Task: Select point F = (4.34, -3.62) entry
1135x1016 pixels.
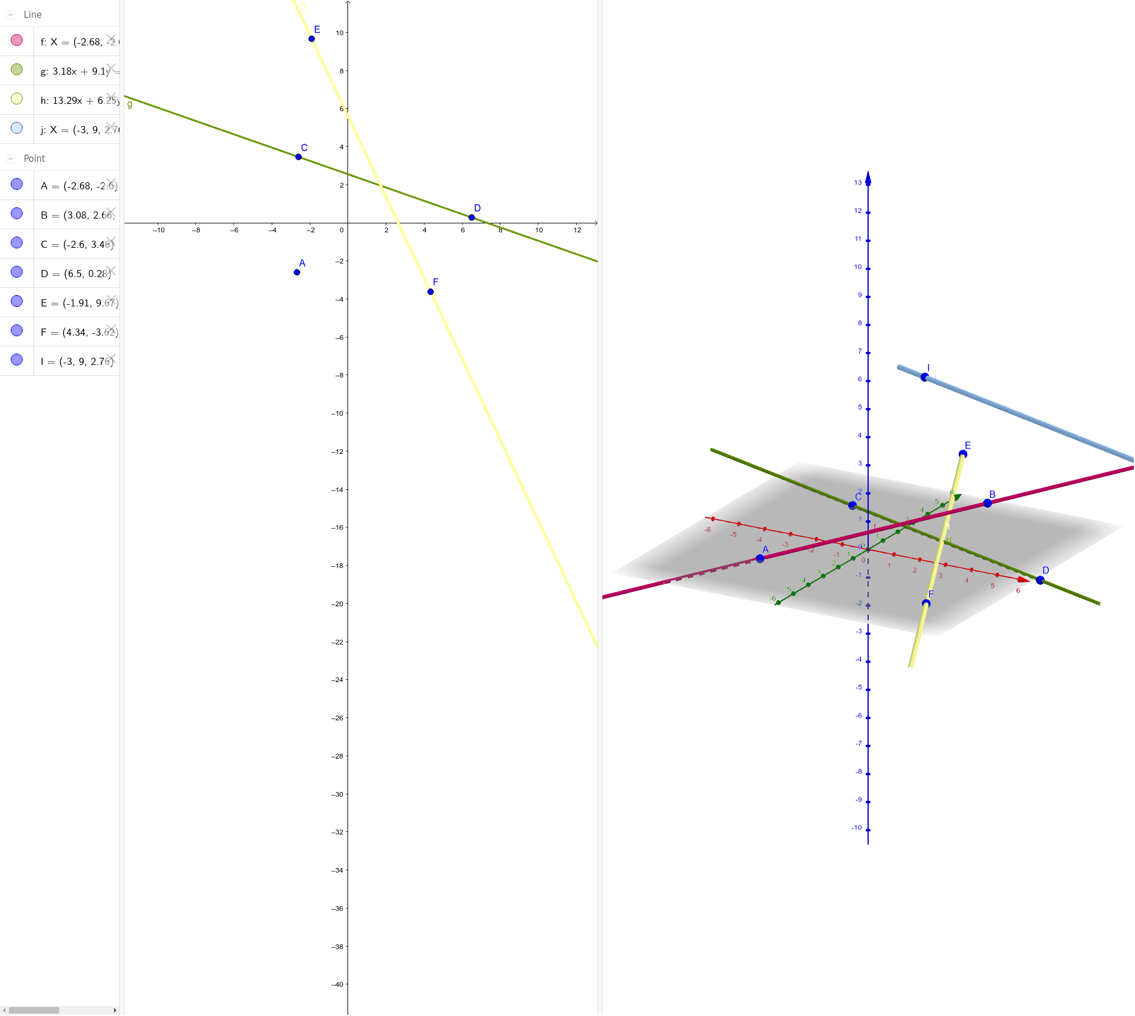Action: pos(79,332)
